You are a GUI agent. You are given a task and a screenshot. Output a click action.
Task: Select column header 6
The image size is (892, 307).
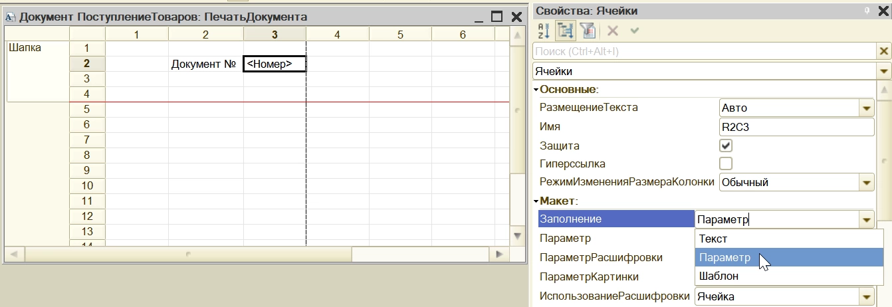click(x=463, y=34)
